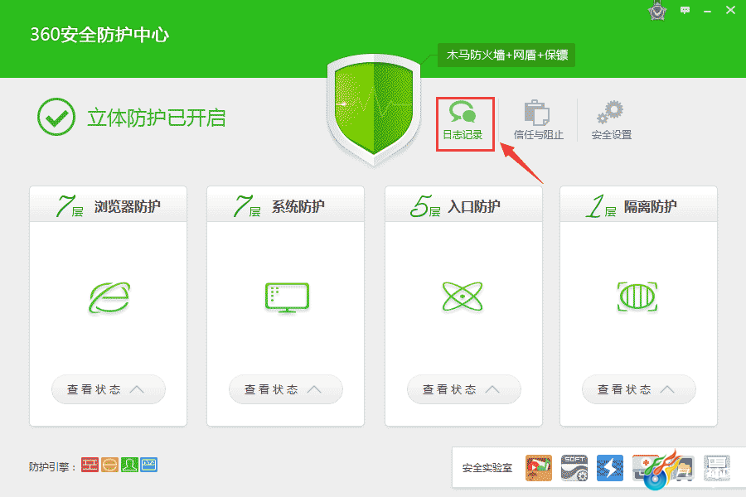Click the orange 'e' engine icon
This screenshot has width=746, height=497.
click(110, 465)
